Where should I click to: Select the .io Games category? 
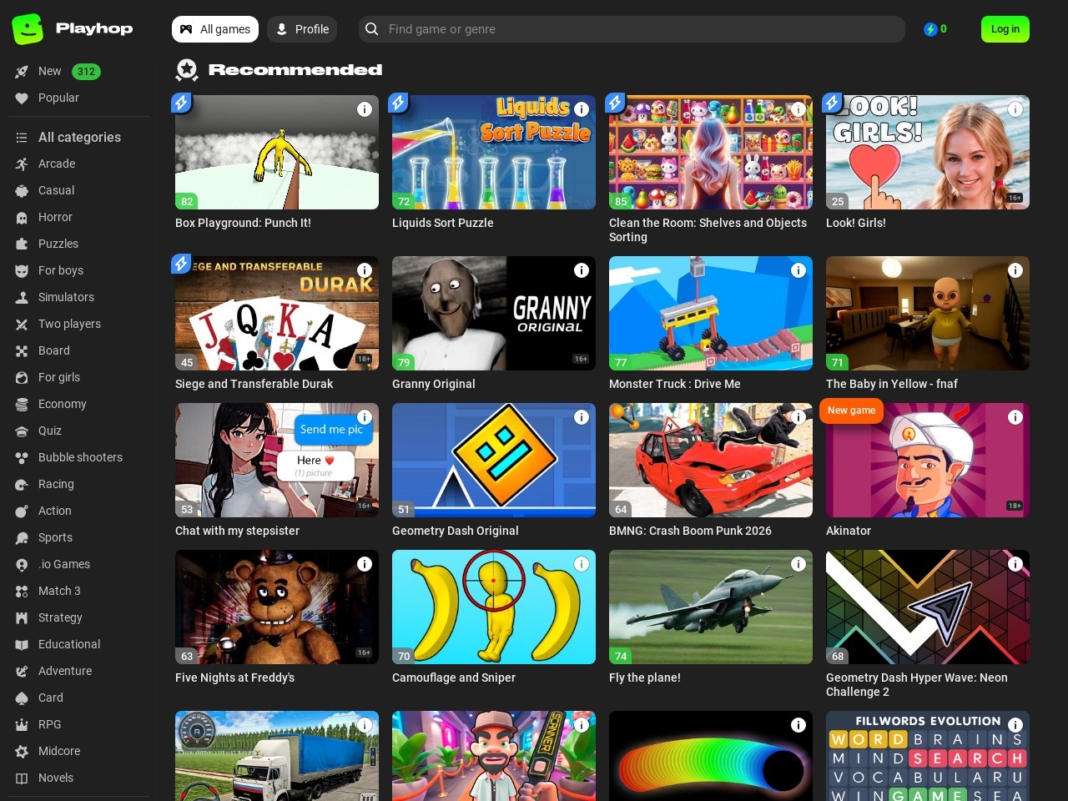64,565
